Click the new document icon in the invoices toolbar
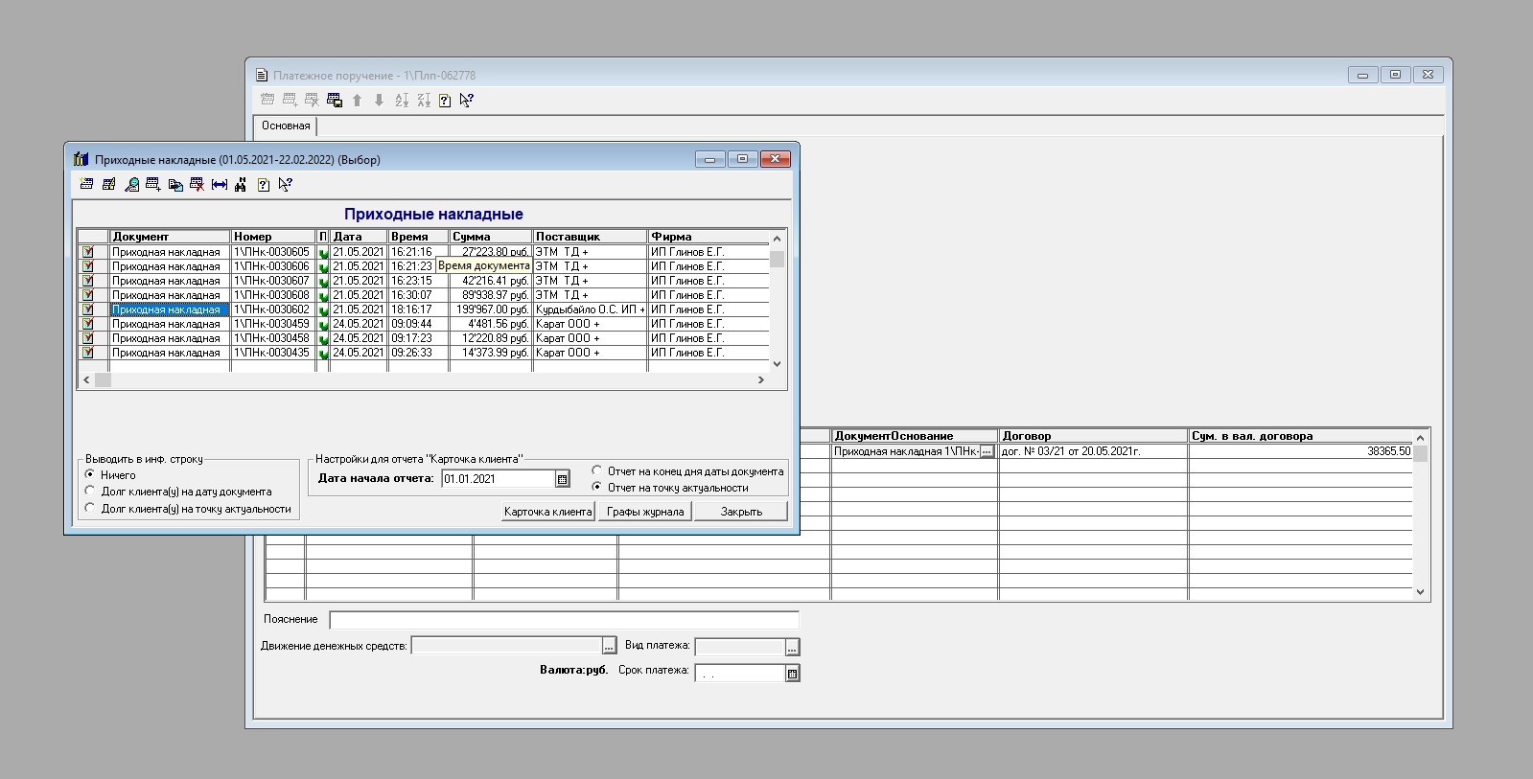Viewport: 1533px width, 779px height. 86,185
